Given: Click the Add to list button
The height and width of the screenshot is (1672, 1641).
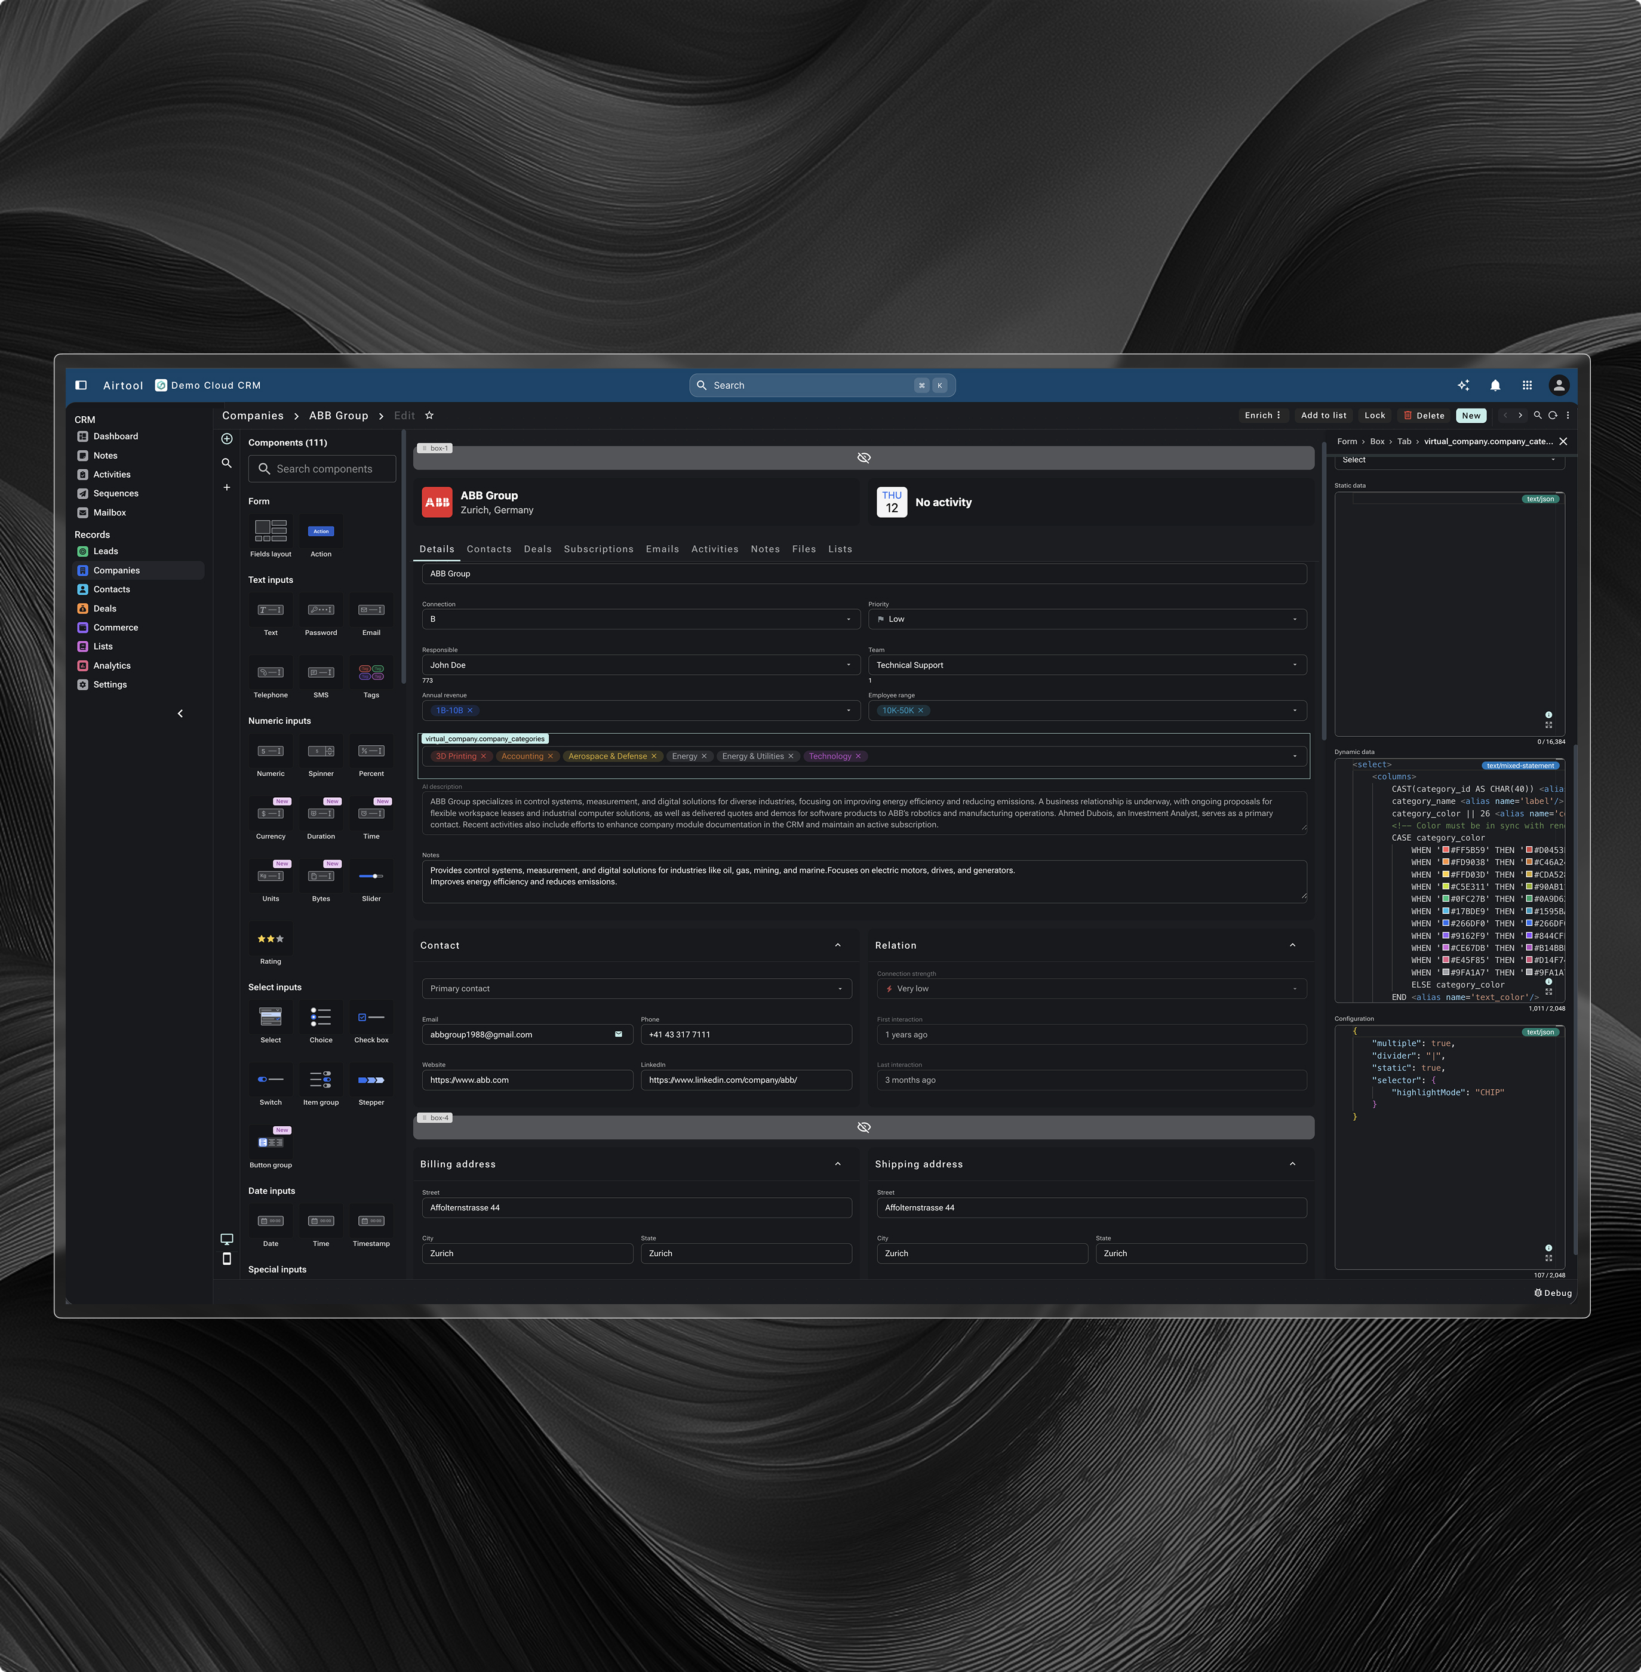Looking at the screenshot, I should pos(1323,416).
